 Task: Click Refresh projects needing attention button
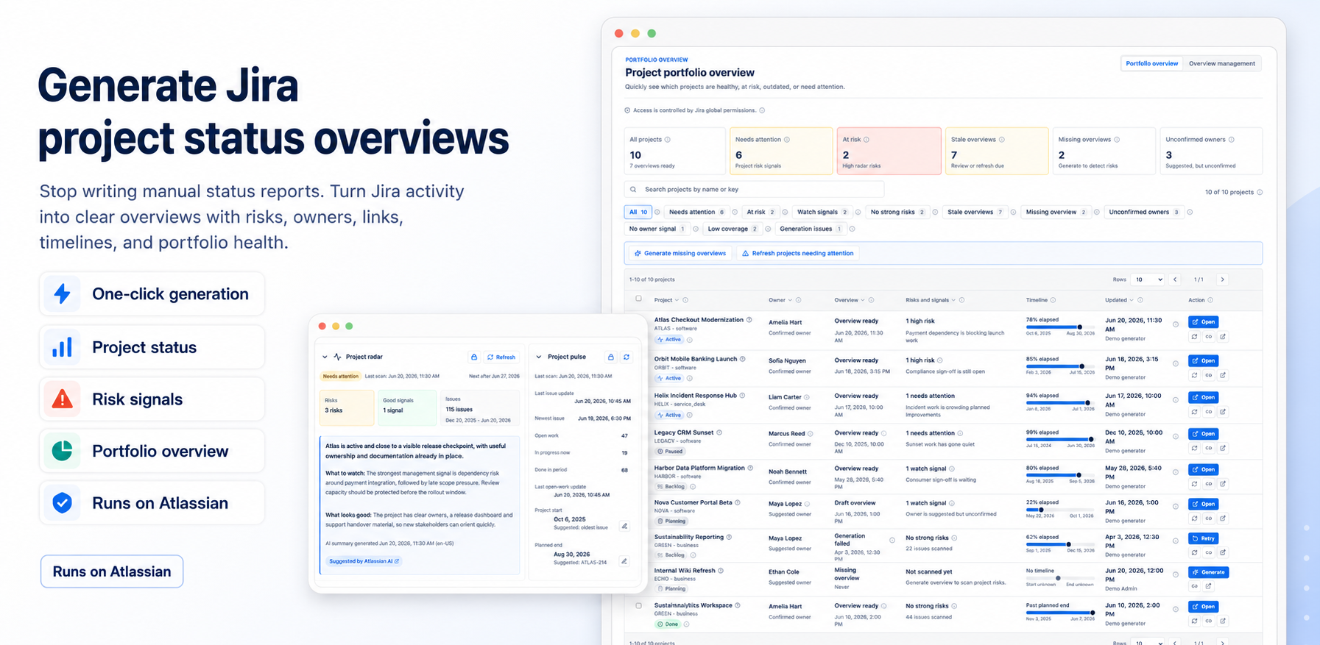(798, 253)
